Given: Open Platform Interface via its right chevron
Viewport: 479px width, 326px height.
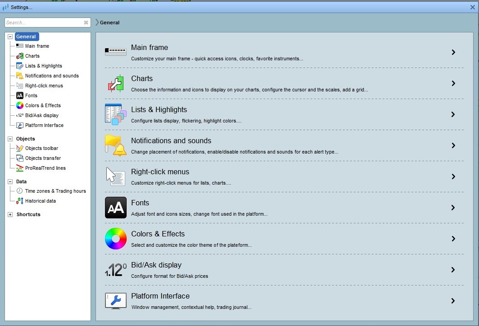Looking at the screenshot, I should 453,301.
